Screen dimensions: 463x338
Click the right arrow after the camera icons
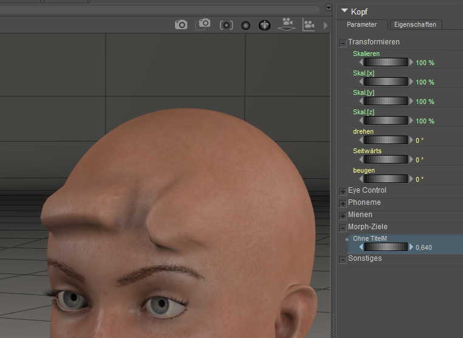326,25
